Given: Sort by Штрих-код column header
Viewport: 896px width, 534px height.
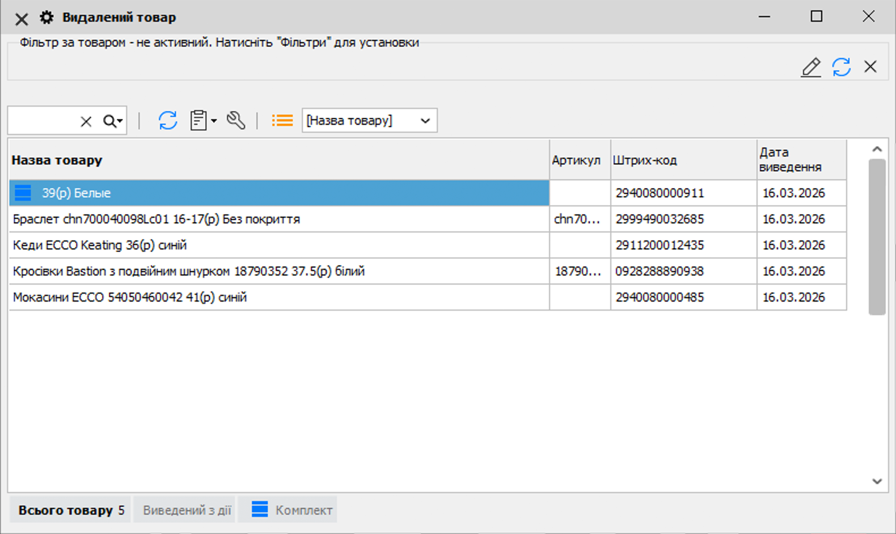Looking at the screenshot, I should coord(683,160).
